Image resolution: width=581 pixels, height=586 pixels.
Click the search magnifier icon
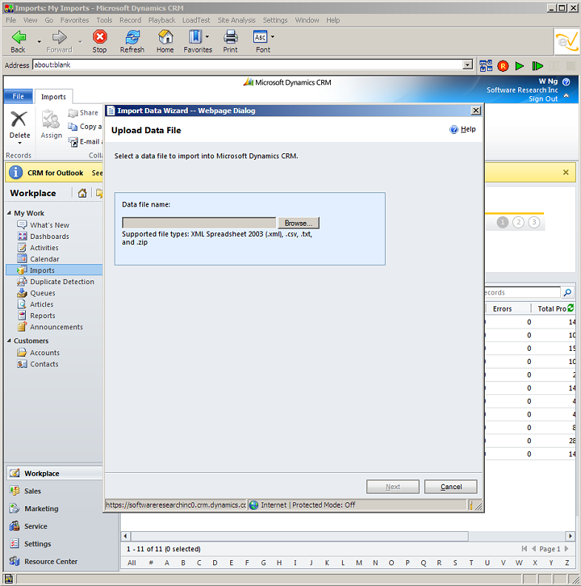click(x=567, y=292)
